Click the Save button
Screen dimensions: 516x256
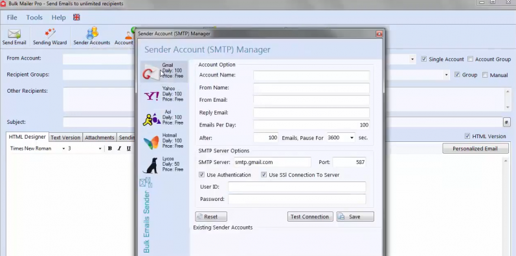pyautogui.click(x=355, y=216)
